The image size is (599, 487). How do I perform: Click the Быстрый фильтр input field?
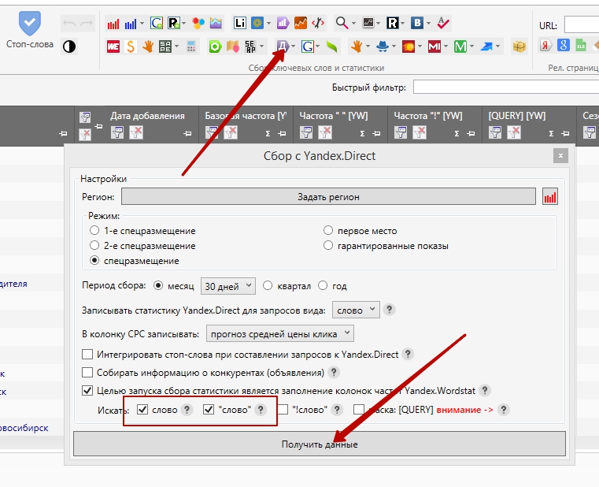point(506,87)
